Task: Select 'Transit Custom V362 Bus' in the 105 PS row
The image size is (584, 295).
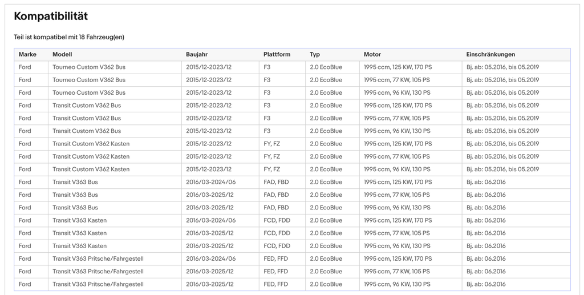Action: pyautogui.click(x=87, y=118)
